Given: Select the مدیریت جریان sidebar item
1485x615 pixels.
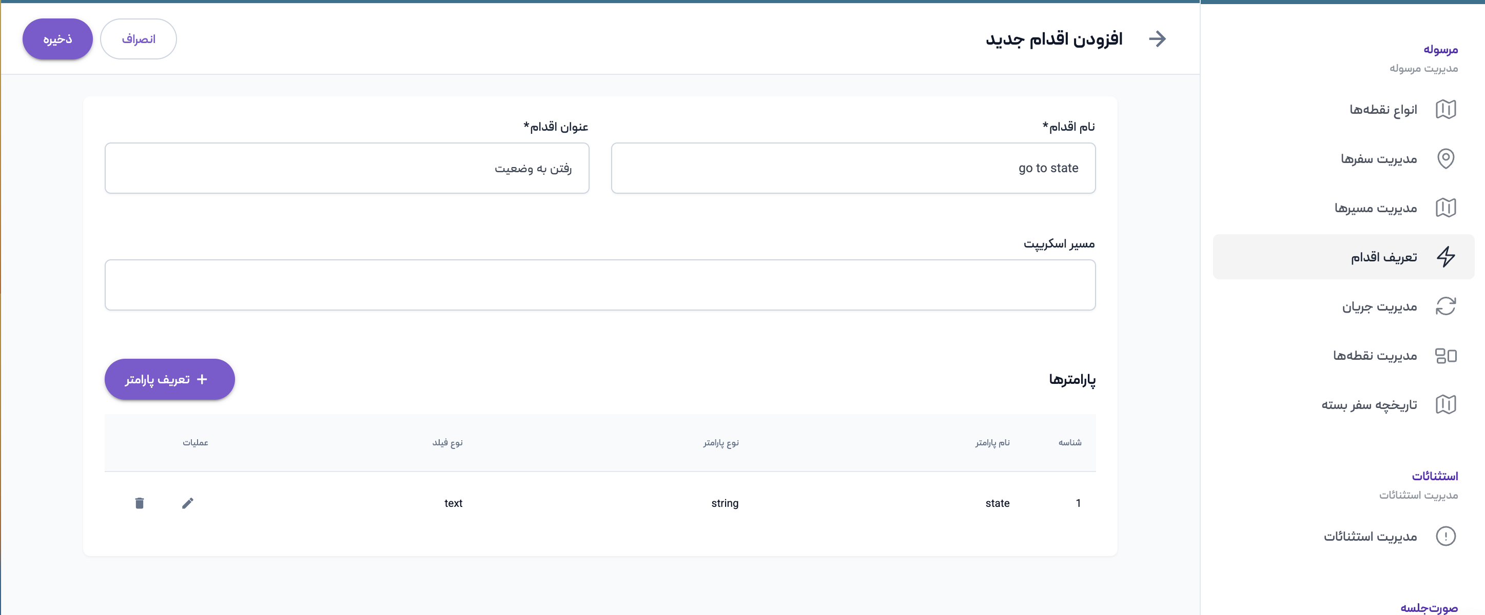Looking at the screenshot, I should (1379, 306).
